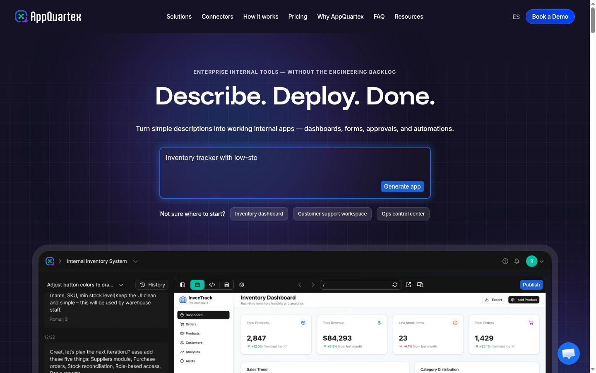
Task: Click the 12:22 chat timestamp
Action: pos(50,337)
